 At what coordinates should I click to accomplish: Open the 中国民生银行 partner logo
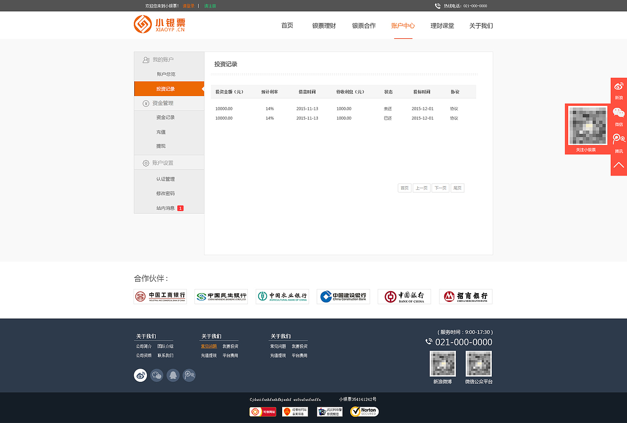[x=221, y=297]
